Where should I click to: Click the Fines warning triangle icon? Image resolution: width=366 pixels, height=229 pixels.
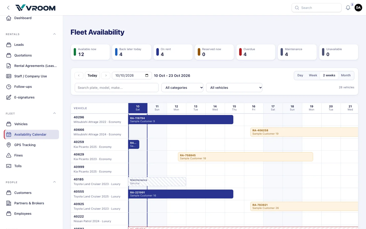(x=9, y=155)
